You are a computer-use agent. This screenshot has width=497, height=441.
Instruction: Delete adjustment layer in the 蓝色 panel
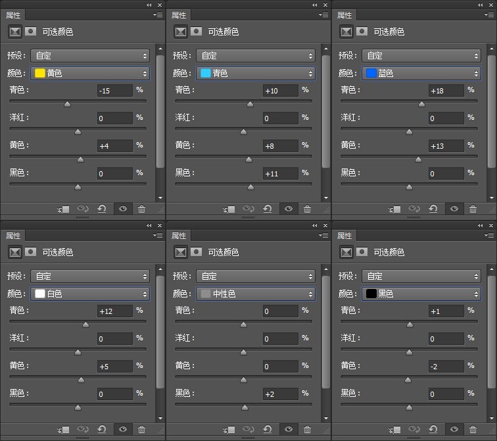[x=473, y=209]
